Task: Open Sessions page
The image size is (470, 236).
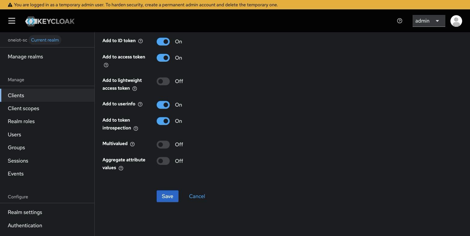Action: coord(47,161)
